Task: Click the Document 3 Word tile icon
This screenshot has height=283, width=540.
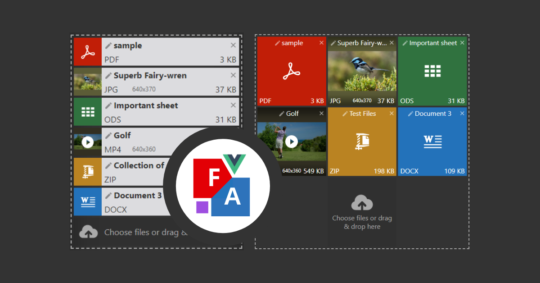Action: pos(432,141)
